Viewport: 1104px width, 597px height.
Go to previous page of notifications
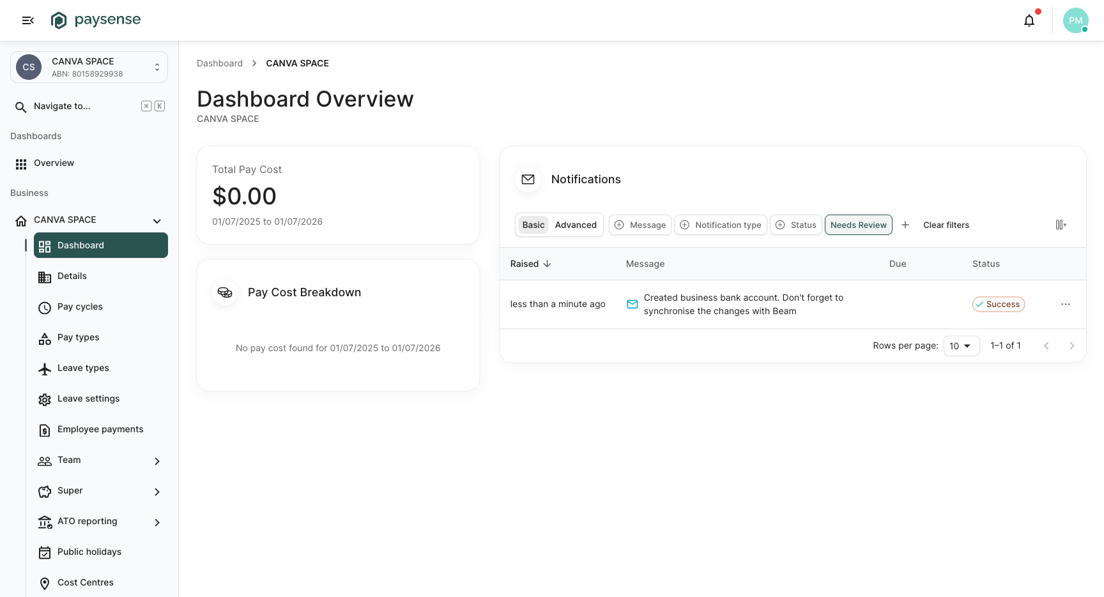[1046, 345]
